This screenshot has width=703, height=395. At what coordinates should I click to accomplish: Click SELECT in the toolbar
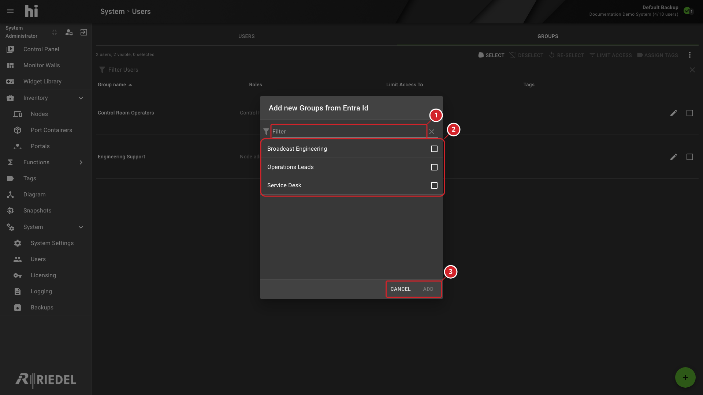point(491,55)
